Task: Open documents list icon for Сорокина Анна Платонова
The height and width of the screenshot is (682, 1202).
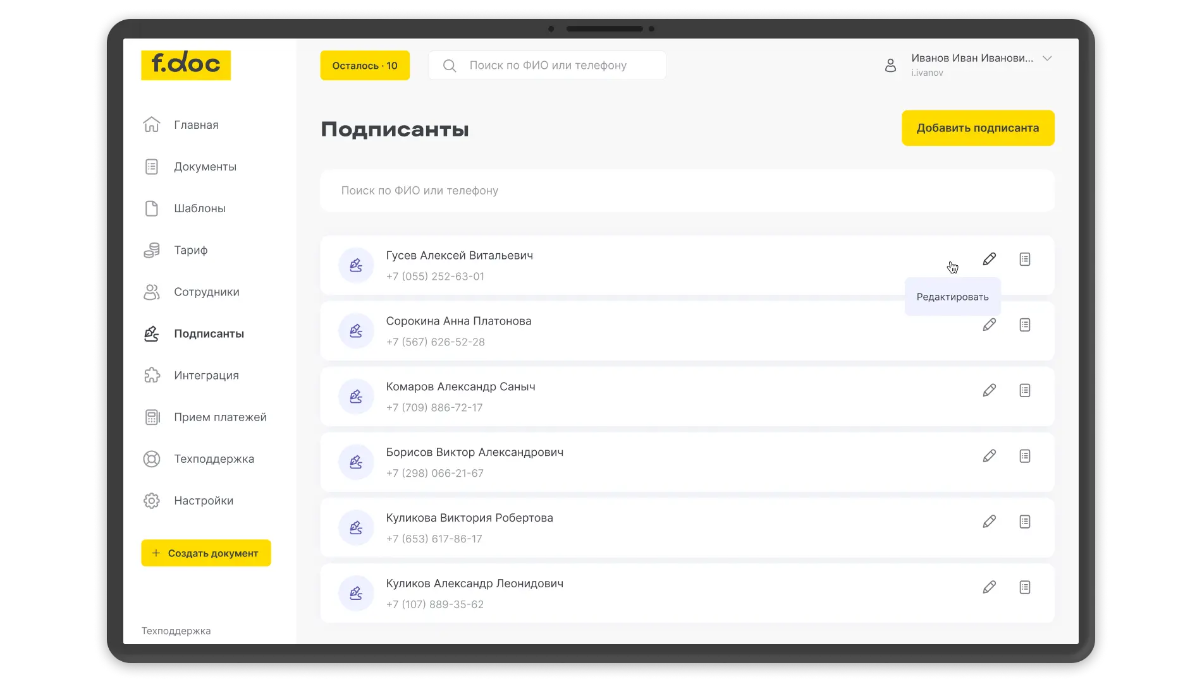Action: click(1024, 325)
